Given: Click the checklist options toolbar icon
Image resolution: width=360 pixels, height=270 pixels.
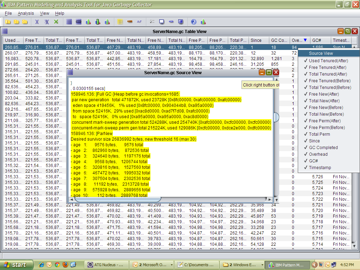Looking at the screenshot, I should 152,22.
